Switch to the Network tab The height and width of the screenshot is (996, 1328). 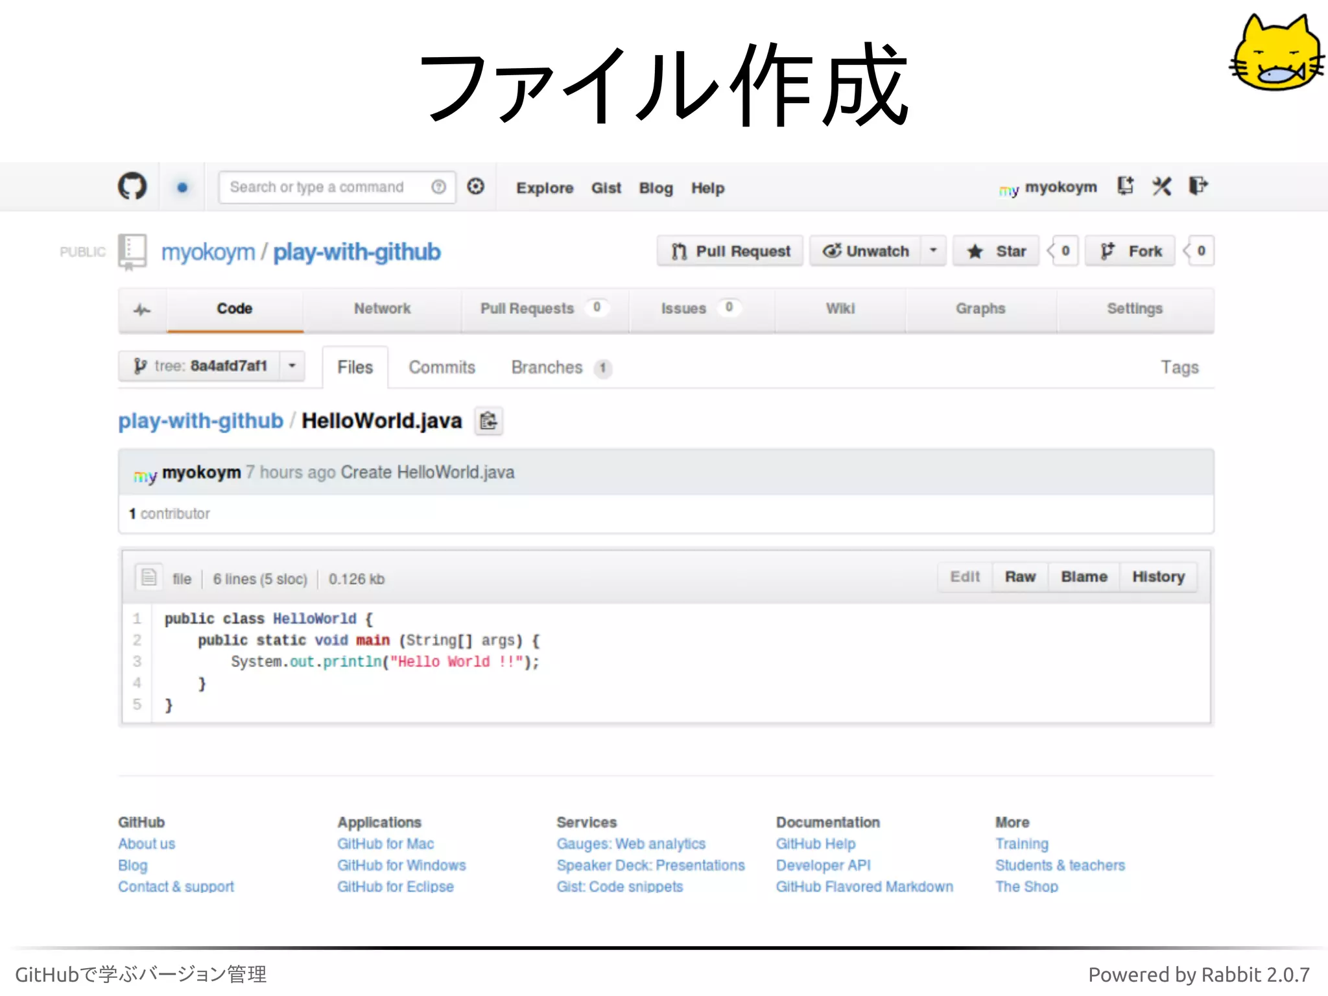pos(382,309)
